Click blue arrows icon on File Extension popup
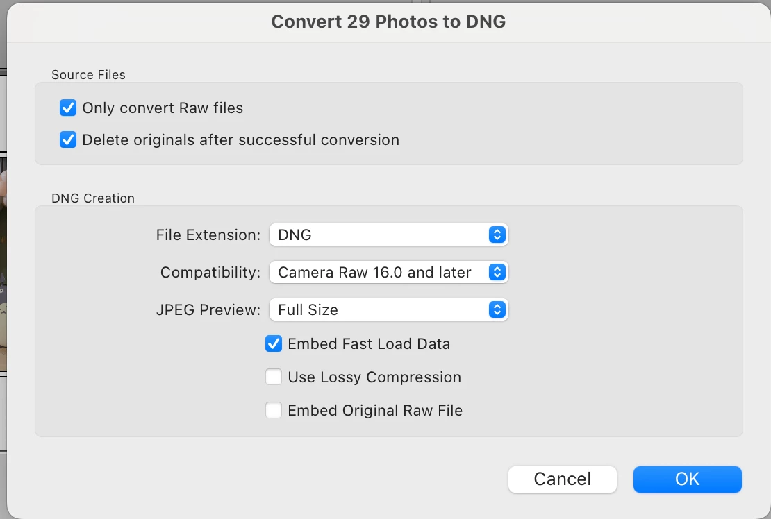771x519 pixels. (x=497, y=235)
